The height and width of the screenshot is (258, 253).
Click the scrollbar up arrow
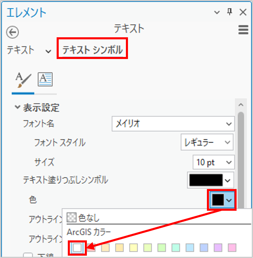(241, 105)
